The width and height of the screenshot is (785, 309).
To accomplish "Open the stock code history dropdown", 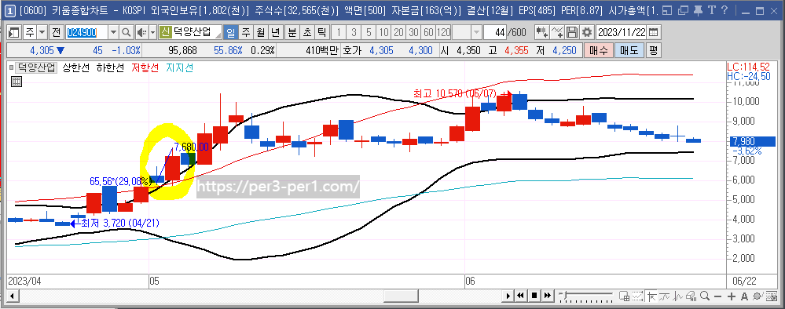I will [114, 32].
